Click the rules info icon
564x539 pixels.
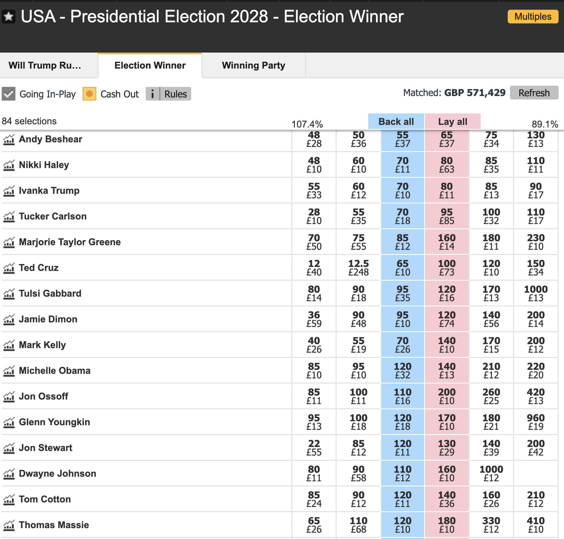(153, 94)
